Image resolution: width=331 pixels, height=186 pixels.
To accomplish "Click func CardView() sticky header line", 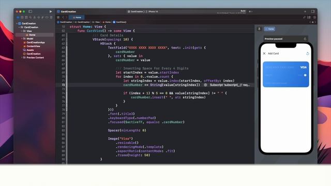I will click(106, 31).
